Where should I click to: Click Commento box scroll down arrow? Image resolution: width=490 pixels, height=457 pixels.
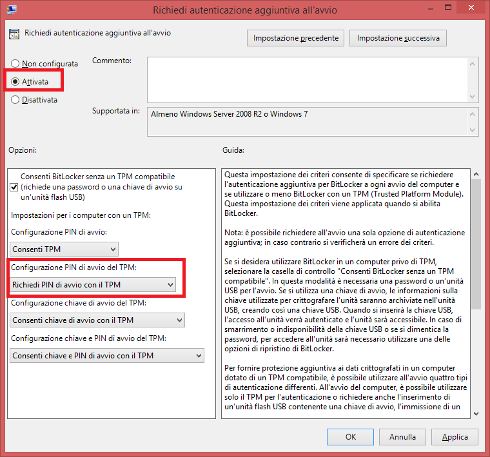pyautogui.click(x=472, y=96)
